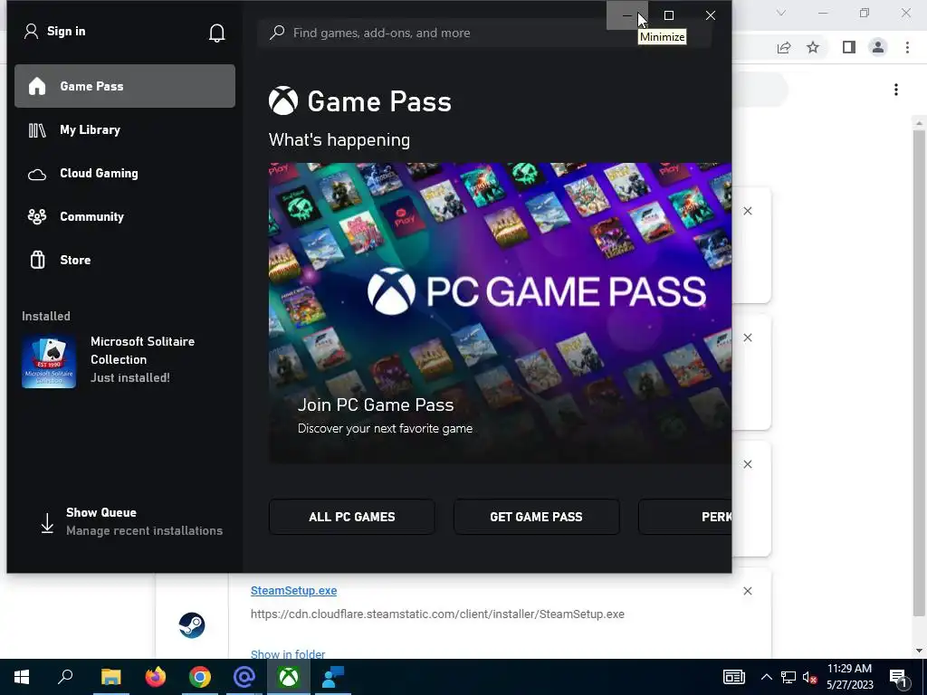This screenshot has height=695, width=927.
Task: Open the Windows Start menu
Action: tap(22, 677)
